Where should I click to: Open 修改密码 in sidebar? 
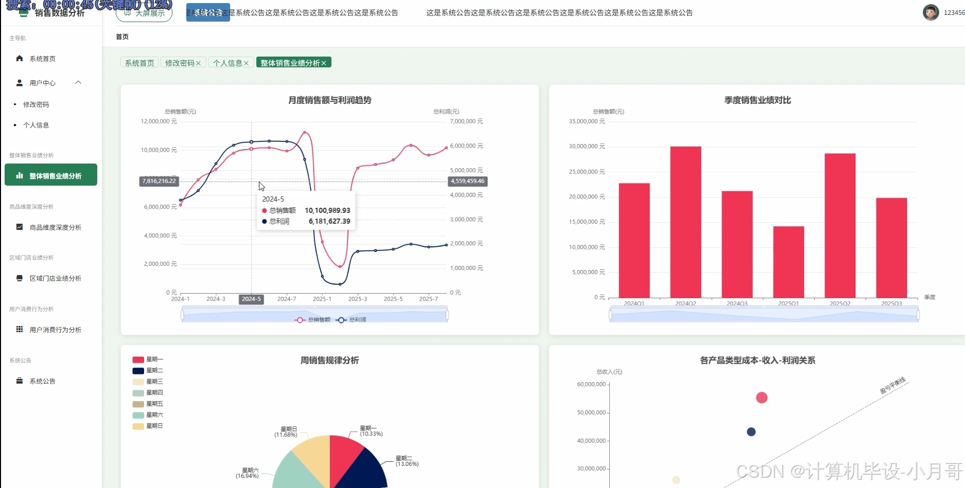[36, 104]
